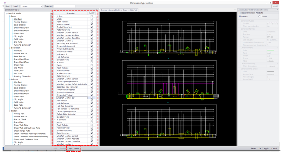
Task: Toggle the '2. Front' group checkbox
Action: (x=92, y=63)
